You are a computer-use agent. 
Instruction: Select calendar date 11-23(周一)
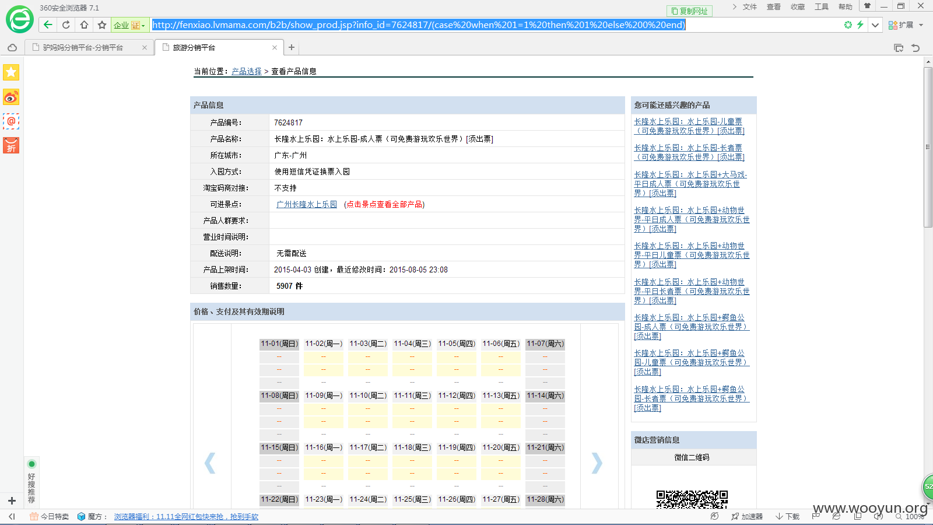click(324, 499)
